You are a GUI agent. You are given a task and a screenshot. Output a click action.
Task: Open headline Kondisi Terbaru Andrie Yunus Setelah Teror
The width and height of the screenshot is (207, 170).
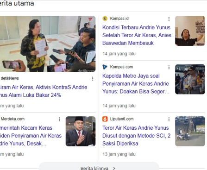(x=137, y=35)
